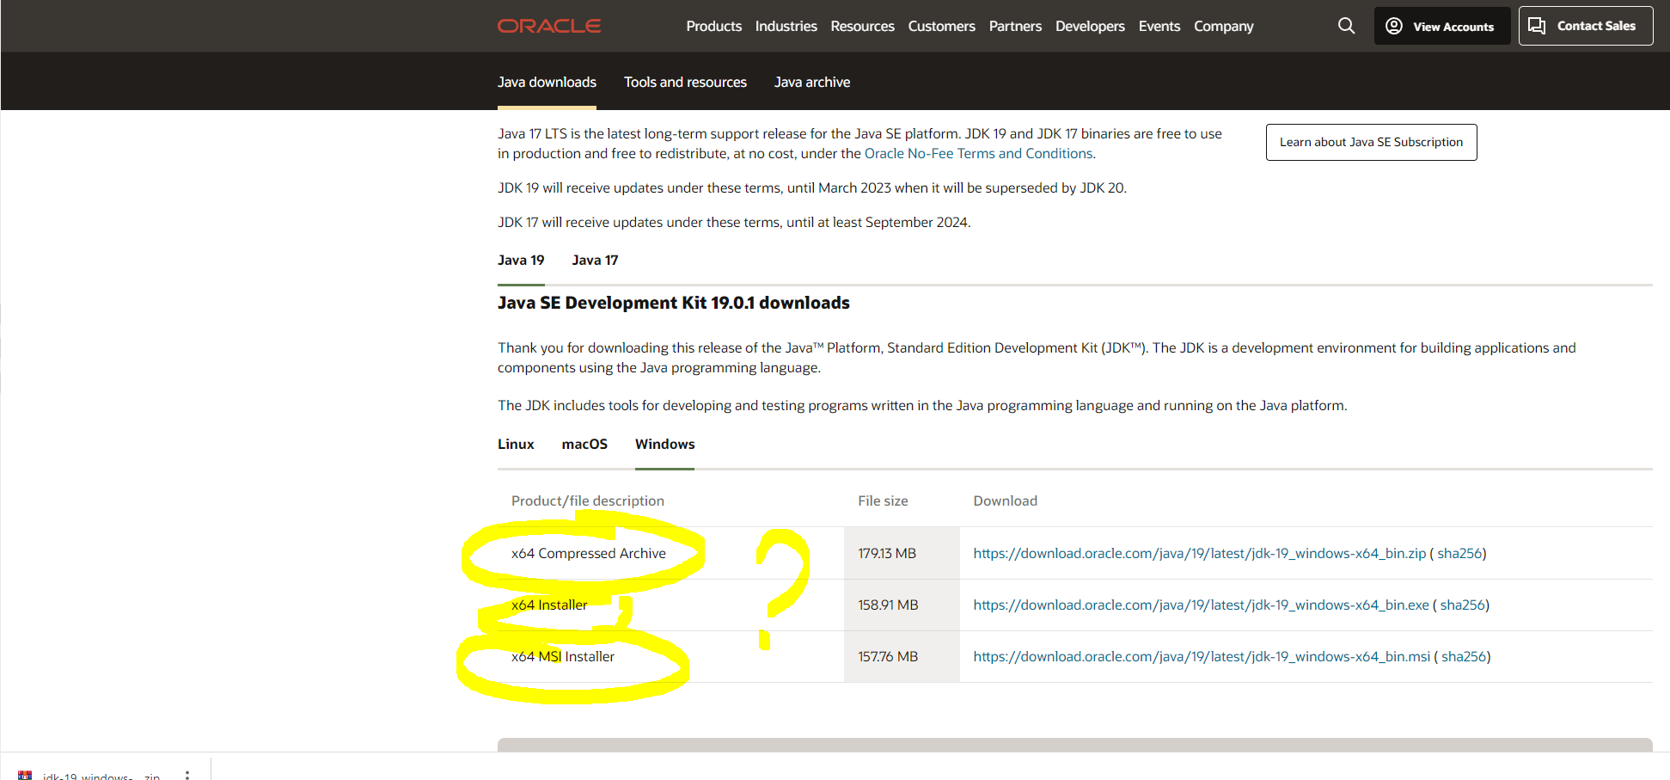
Task: Click Learn about Java SE Subscription
Action: pos(1371,142)
